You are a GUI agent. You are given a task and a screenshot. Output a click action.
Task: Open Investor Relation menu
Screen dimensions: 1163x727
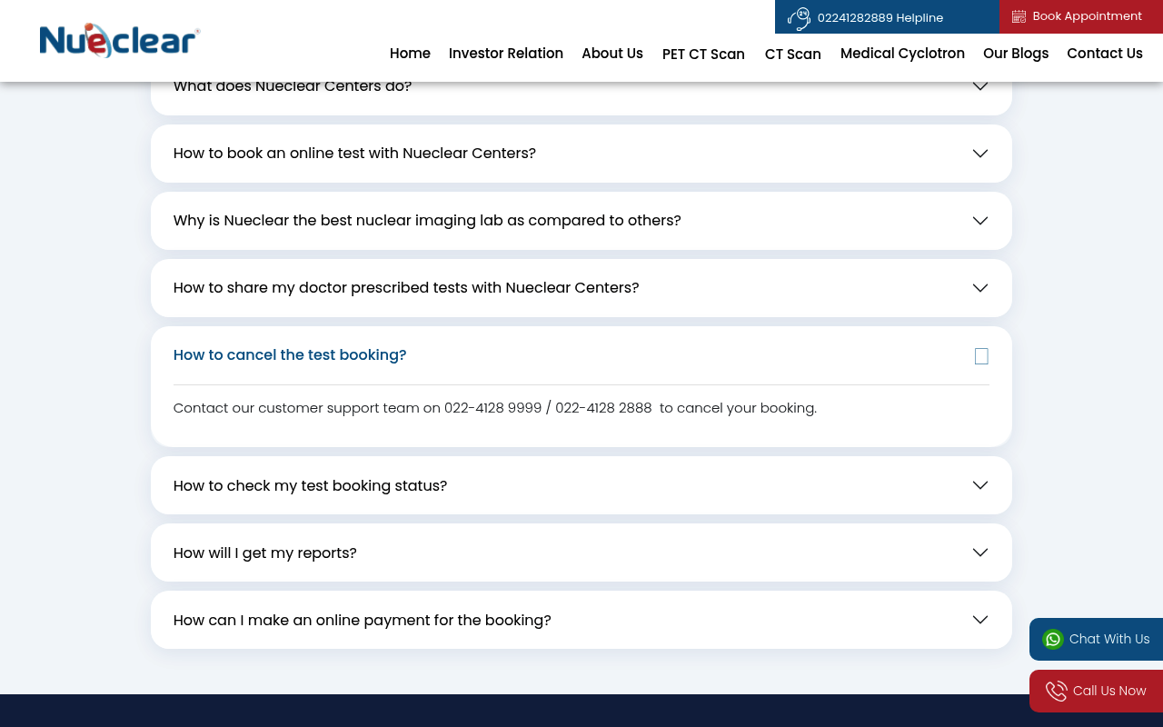[506, 54]
